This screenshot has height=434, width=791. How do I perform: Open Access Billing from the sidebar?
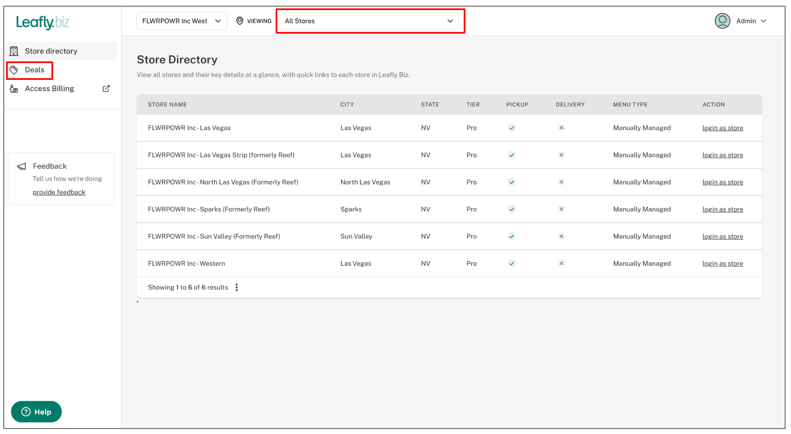pos(50,89)
